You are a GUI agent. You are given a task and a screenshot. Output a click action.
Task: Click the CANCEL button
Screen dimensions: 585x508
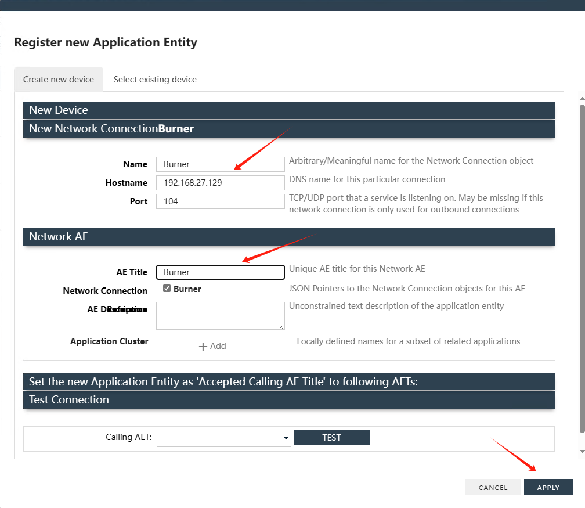coord(493,488)
